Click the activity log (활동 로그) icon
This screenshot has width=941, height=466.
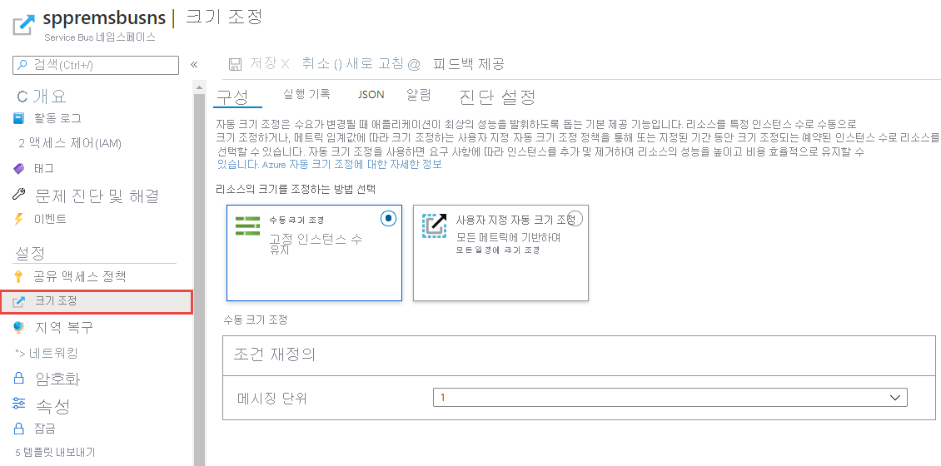point(20,118)
